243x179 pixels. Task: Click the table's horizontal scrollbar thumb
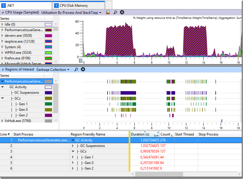(x=159, y=174)
